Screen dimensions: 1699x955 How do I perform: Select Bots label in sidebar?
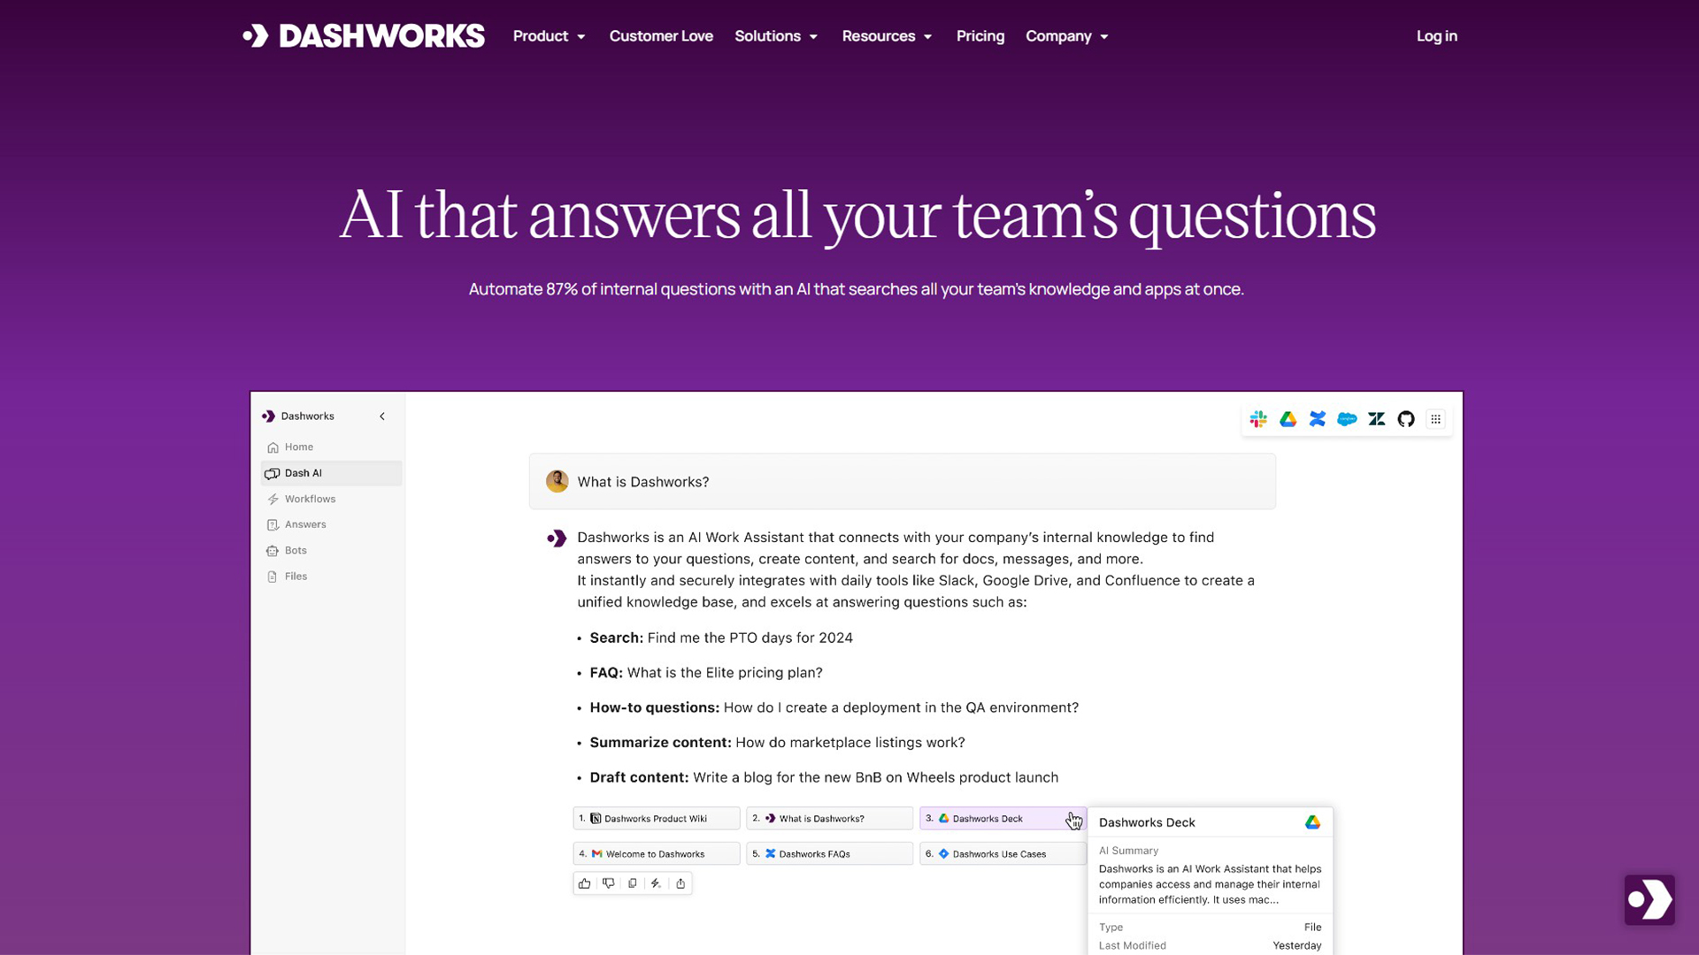coord(296,551)
